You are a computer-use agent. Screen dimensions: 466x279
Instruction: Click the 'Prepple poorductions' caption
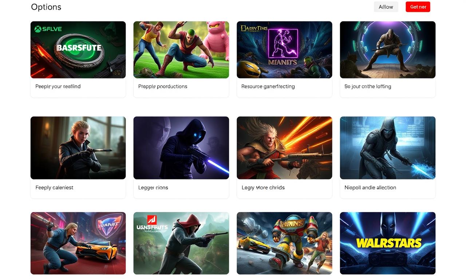(x=163, y=86)
